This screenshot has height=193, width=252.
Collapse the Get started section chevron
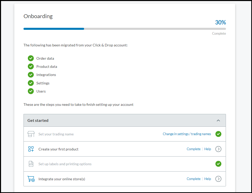(x=218, y=121)
